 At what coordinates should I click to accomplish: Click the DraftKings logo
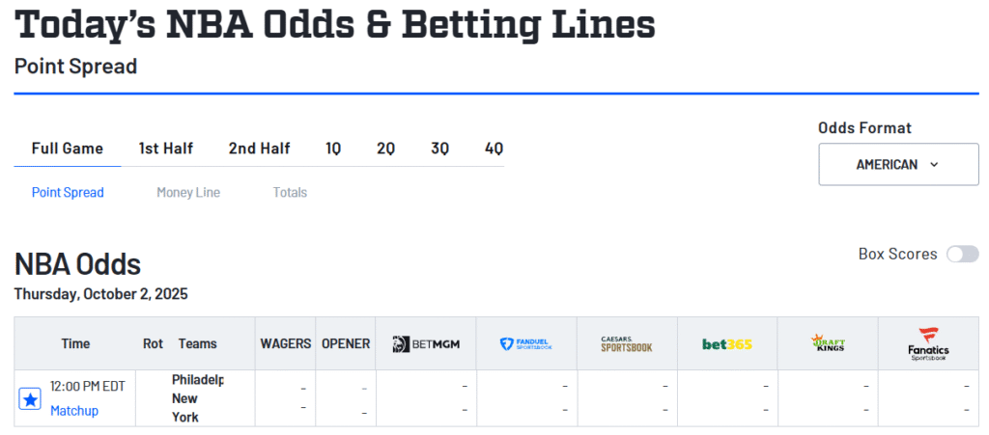click(x=828, y=344)
